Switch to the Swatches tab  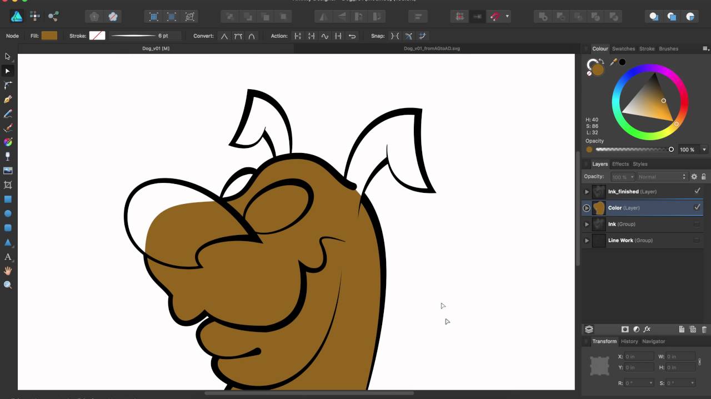(623, 49)
